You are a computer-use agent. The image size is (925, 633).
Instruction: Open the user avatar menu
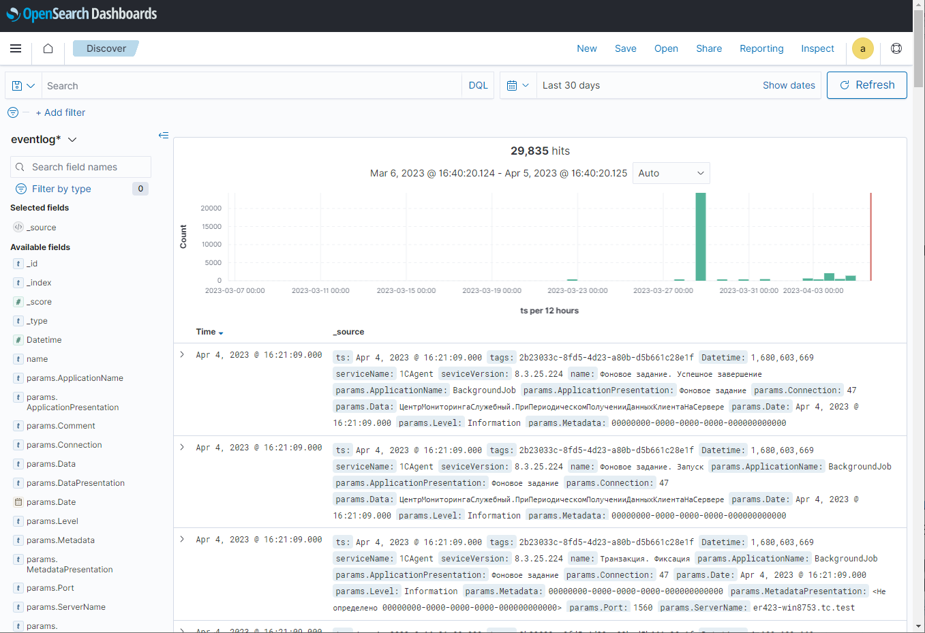tap(862, 48)
